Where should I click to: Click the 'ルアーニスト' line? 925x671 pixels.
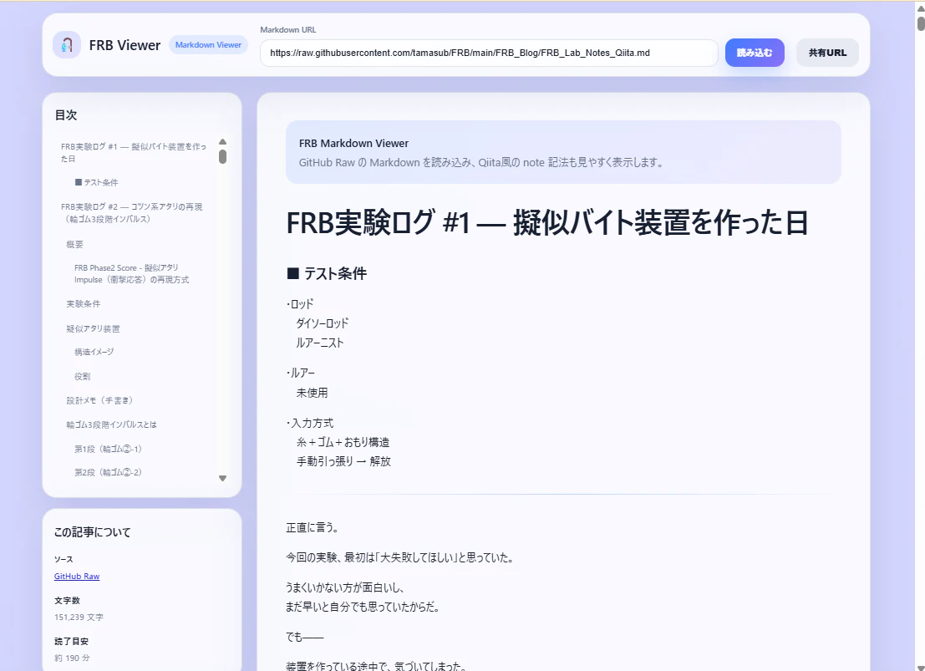pos(320,343)
